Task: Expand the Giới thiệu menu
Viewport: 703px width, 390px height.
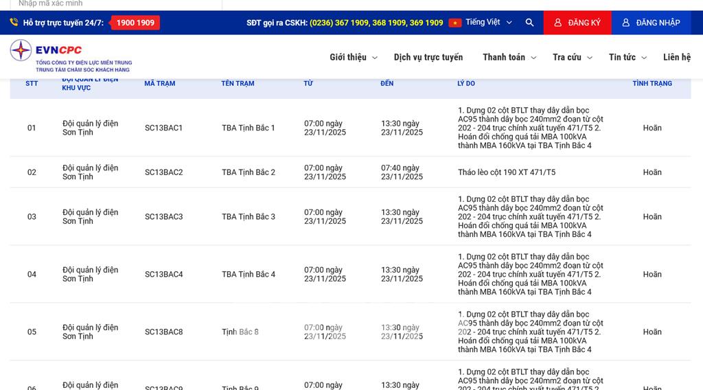Action: tap(353, 57)
